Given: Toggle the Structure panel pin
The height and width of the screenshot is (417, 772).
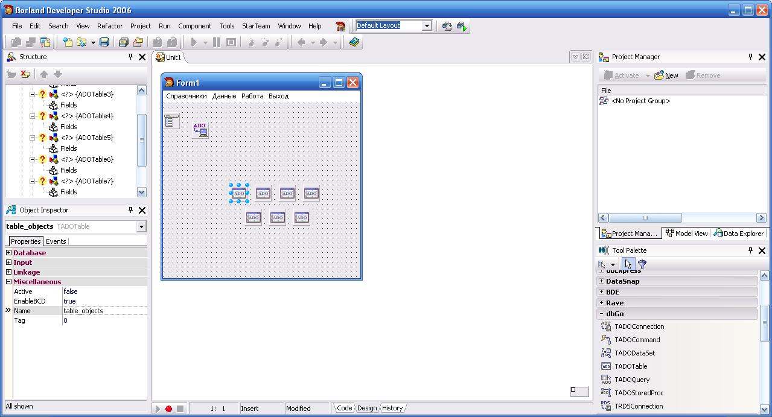Looking at the screenshot, I should pyautogui.click(x=130, y=57).
